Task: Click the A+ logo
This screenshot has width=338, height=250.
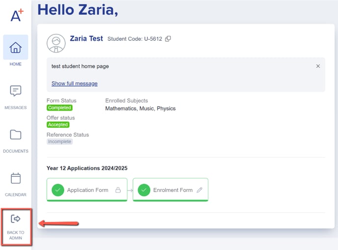Action: 17,15
